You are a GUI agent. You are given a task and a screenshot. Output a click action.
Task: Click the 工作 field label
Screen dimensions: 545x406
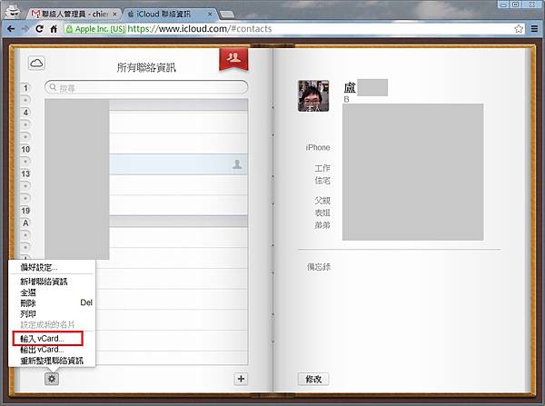pos(322,168)
